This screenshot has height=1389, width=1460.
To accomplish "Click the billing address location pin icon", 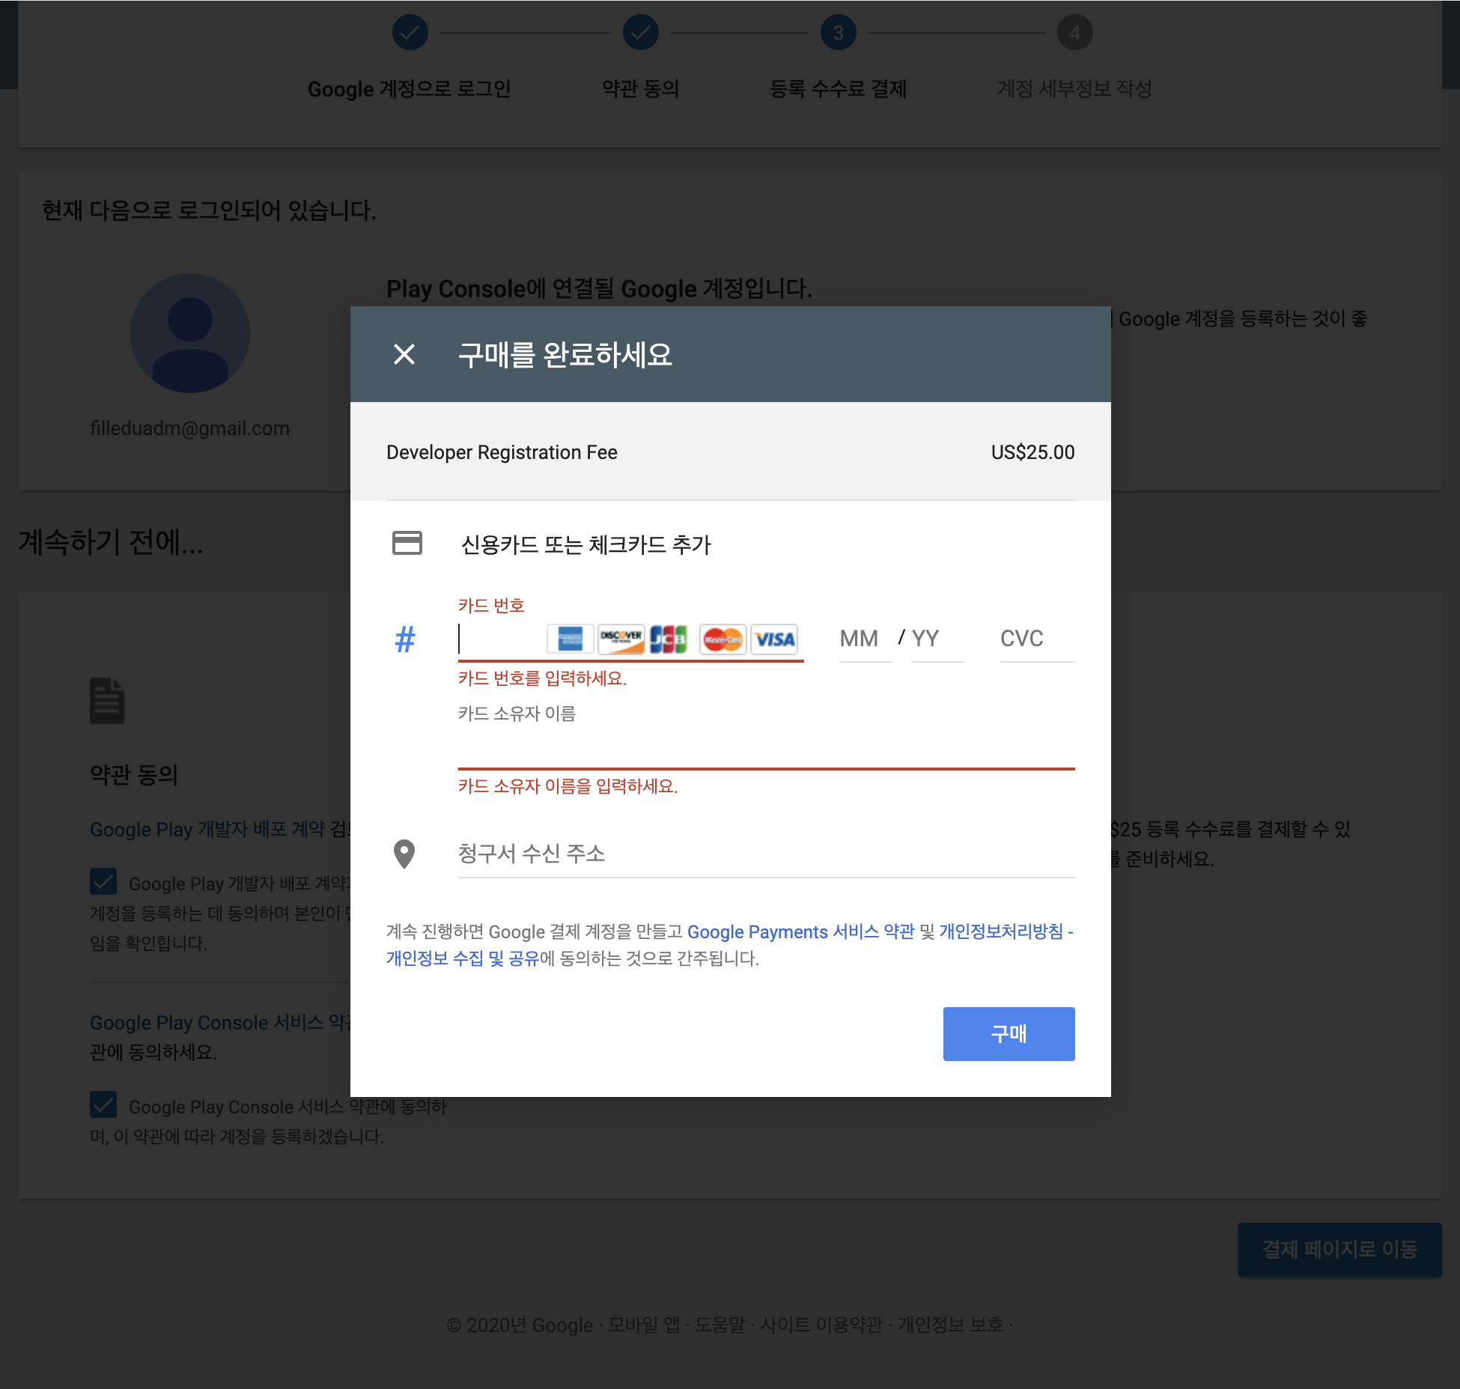I will [x=404, y=853].
